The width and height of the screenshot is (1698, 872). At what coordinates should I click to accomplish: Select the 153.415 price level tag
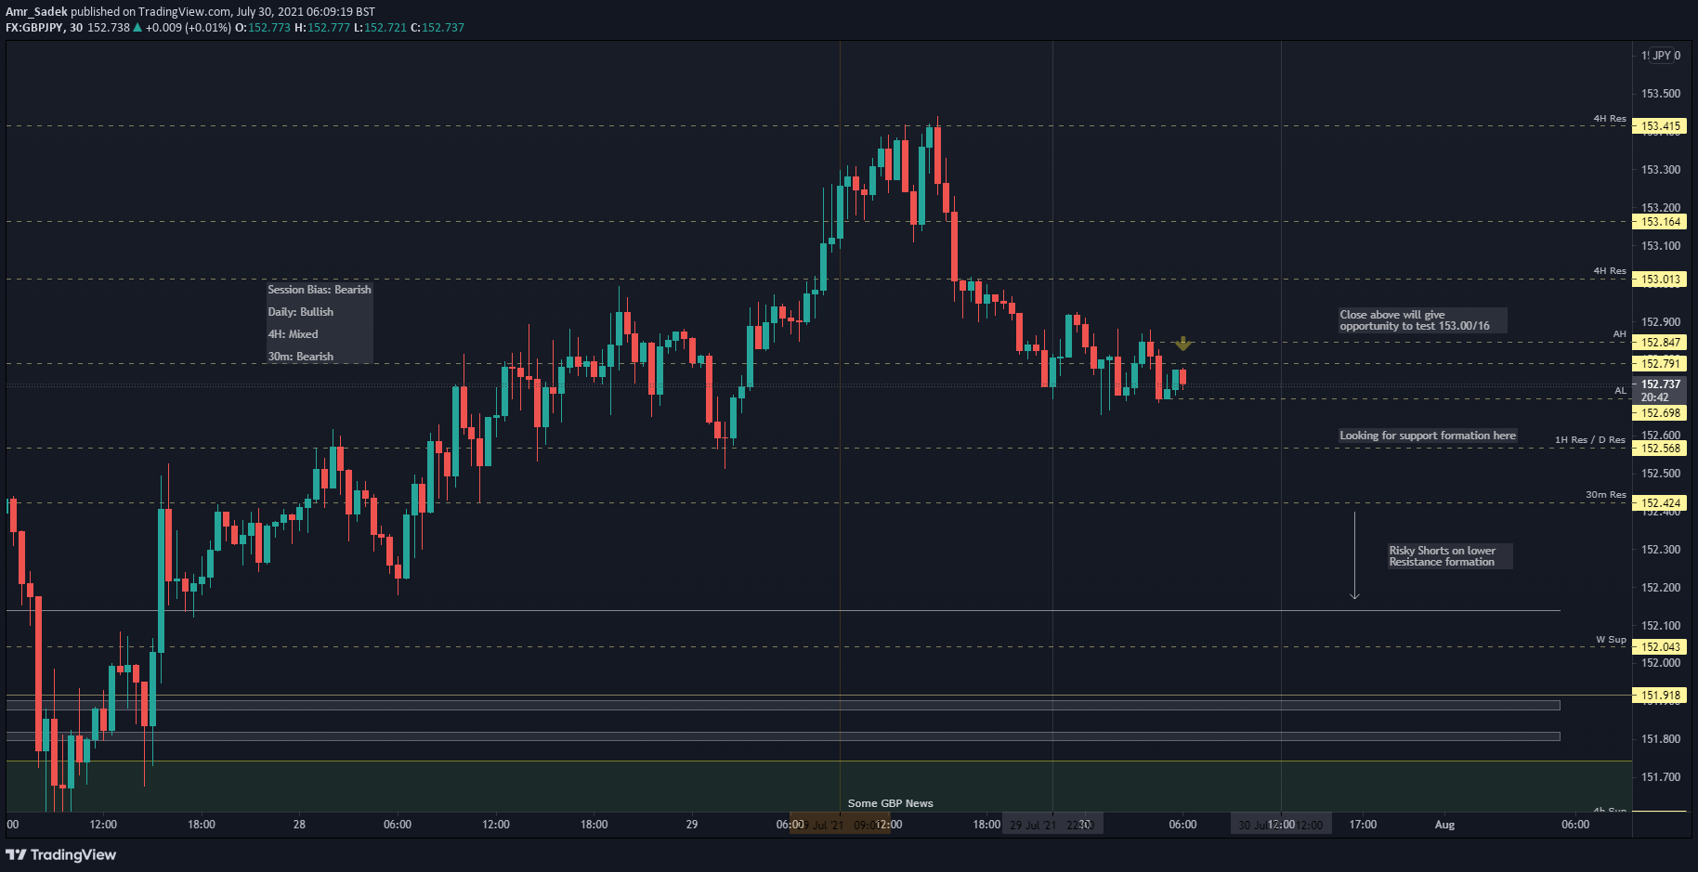[1660, 126]
